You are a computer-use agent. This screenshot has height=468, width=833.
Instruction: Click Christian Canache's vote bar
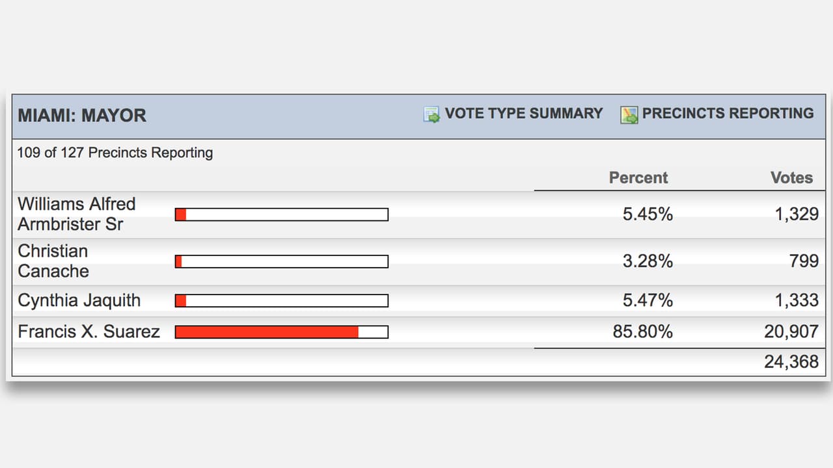282,261
